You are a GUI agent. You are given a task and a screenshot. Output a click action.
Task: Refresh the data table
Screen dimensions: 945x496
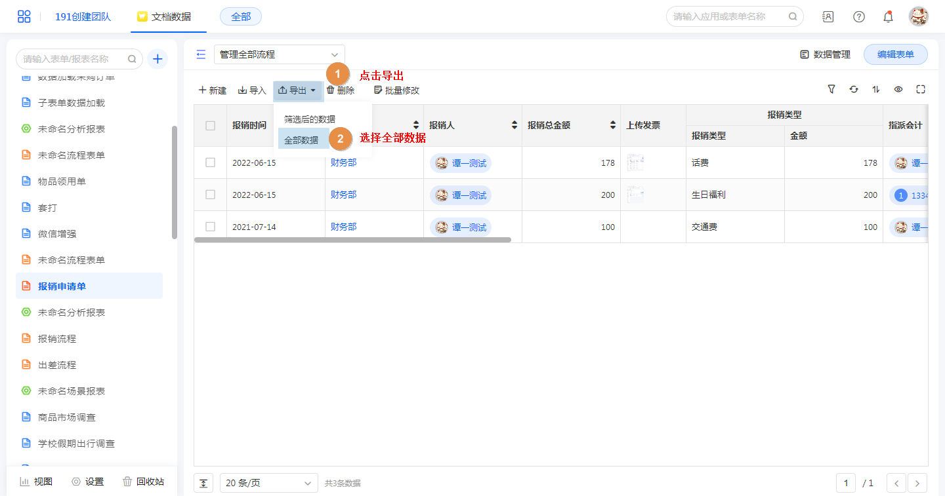point(854,89)
